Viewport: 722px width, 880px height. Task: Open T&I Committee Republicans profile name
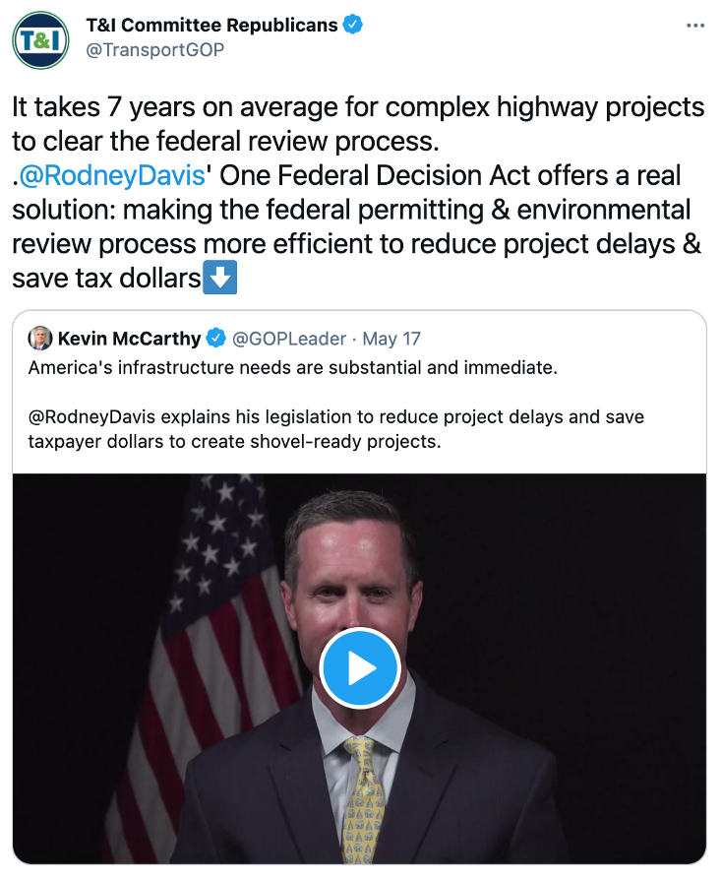pos(211,25)
